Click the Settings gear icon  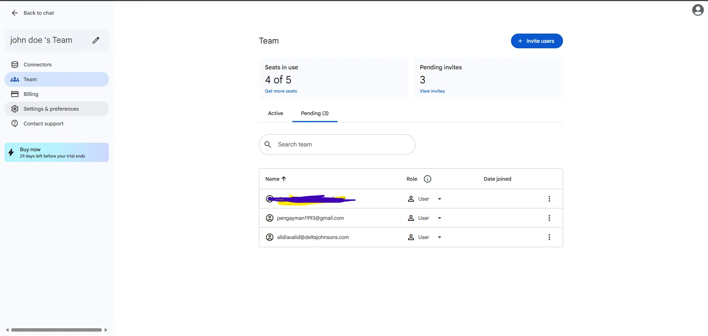[x=15, y=109]
